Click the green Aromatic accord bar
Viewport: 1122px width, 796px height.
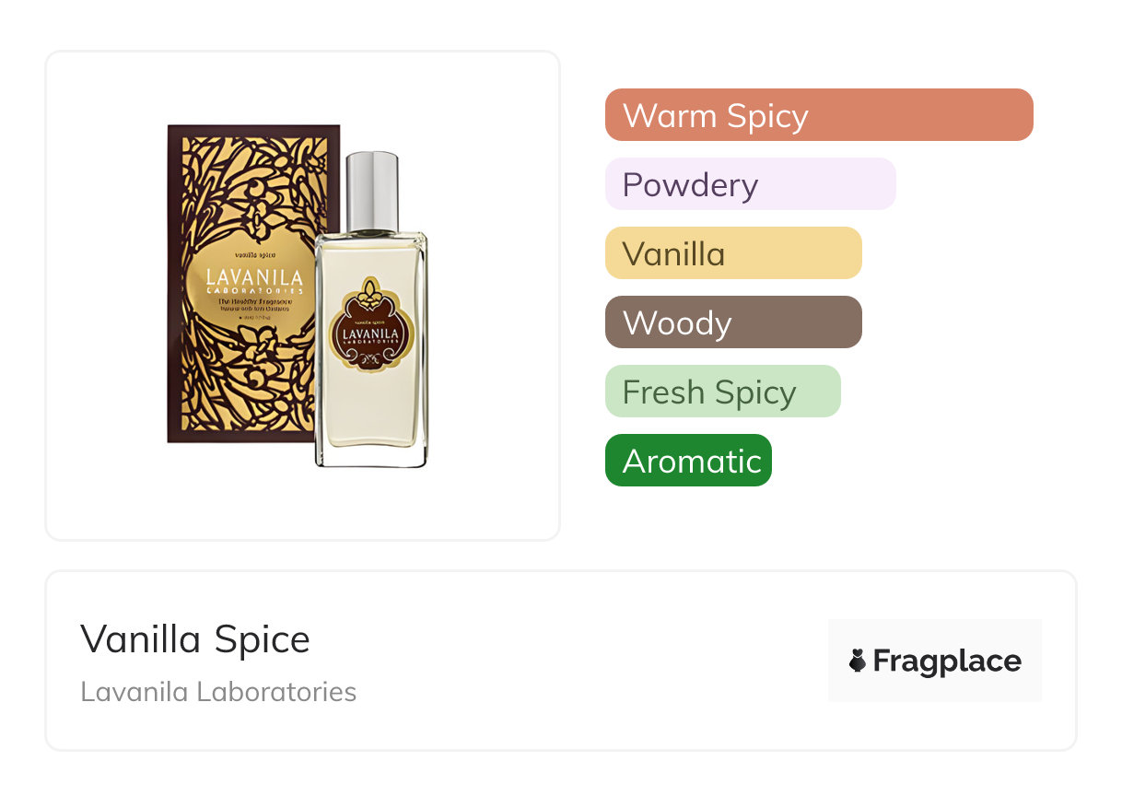tap(688, 461)
